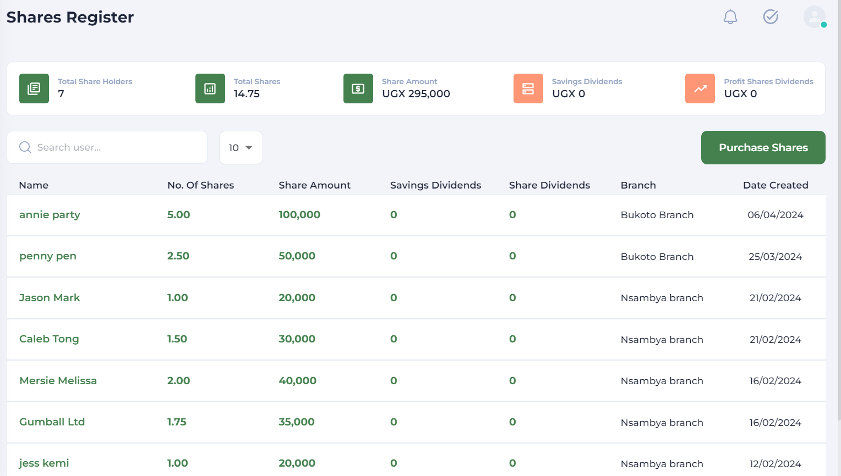Click the checkmark tasks icon
The height and width of the screenshot is (476, 841).
771,17
